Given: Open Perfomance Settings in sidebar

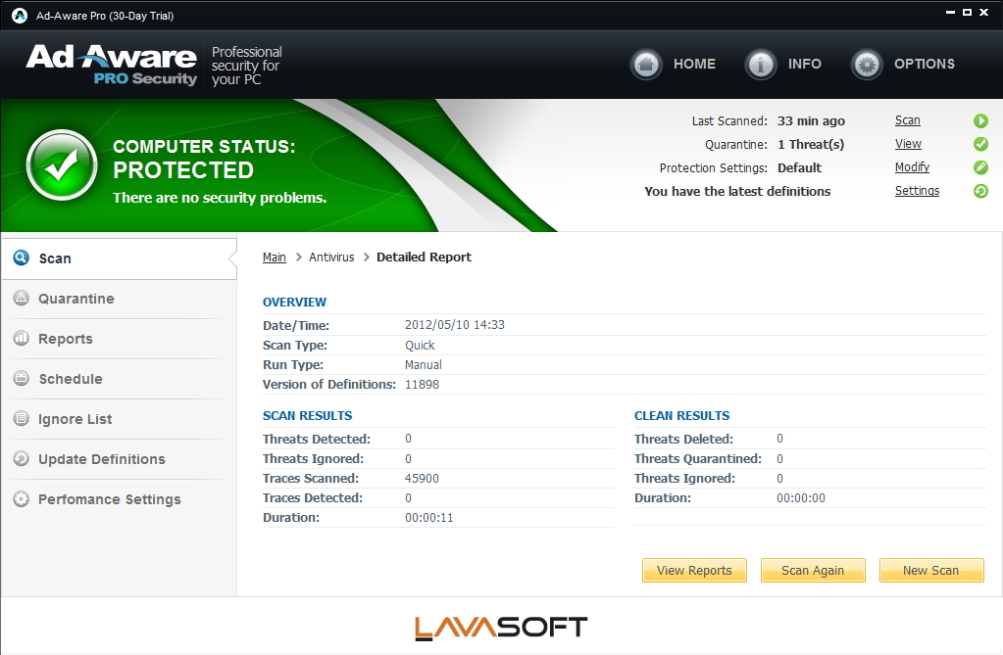Looking at the screenshot, I should point(119,499).
